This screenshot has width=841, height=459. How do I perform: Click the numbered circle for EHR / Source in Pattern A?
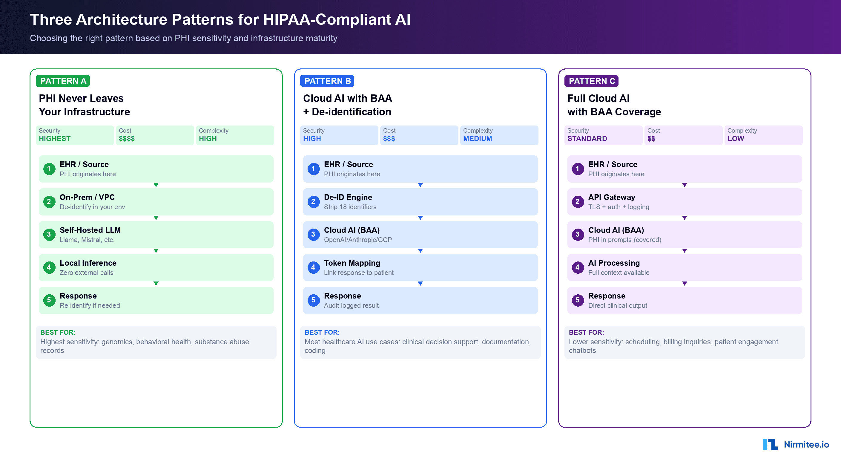(49, 169)
